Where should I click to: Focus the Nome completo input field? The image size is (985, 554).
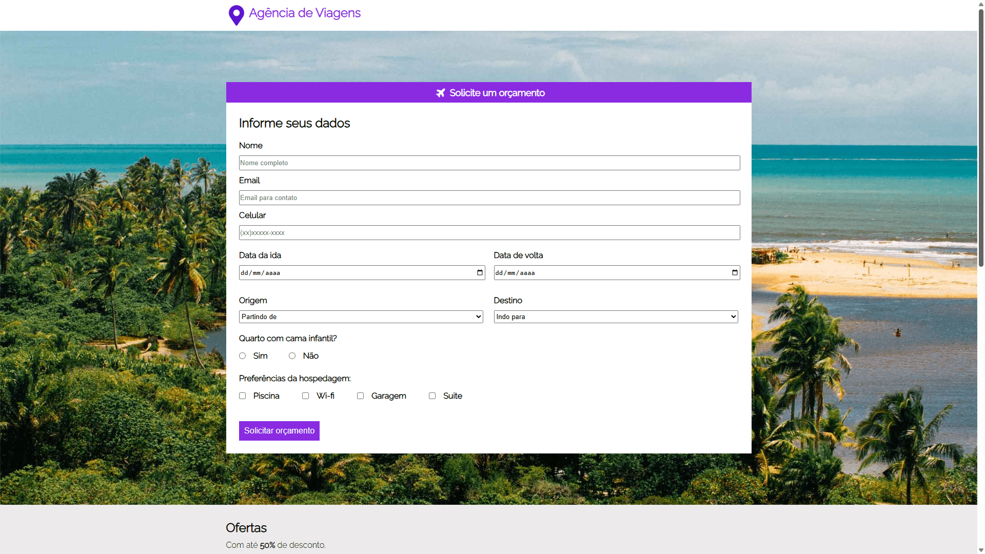pyautogui.click(x=489, y=163)
